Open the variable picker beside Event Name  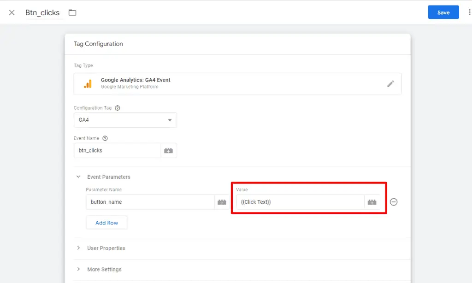pos(168,150)
